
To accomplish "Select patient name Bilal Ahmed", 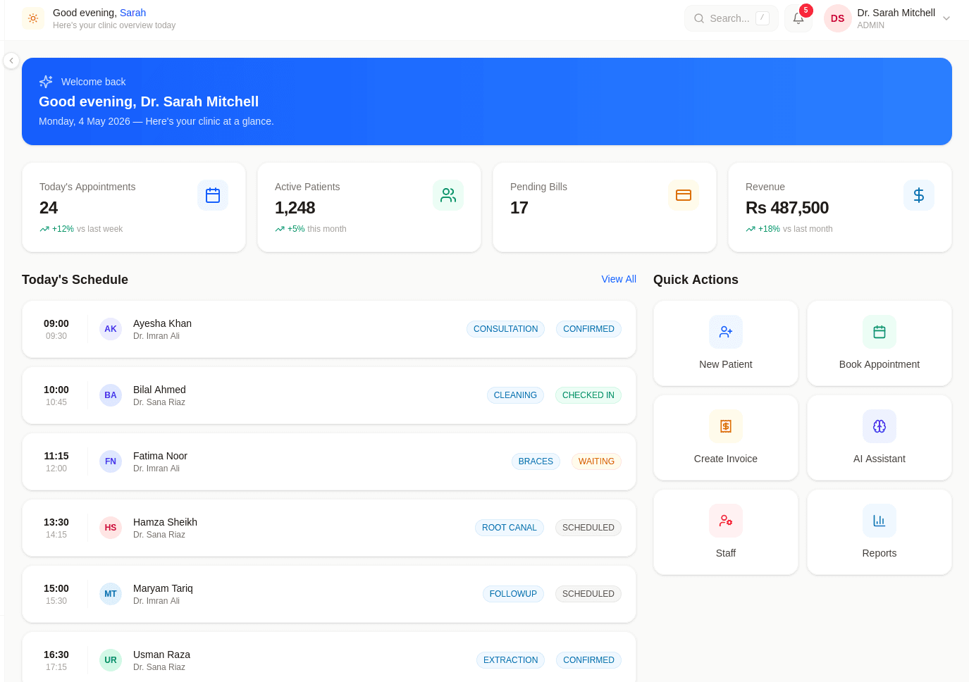I will [159, 390].
